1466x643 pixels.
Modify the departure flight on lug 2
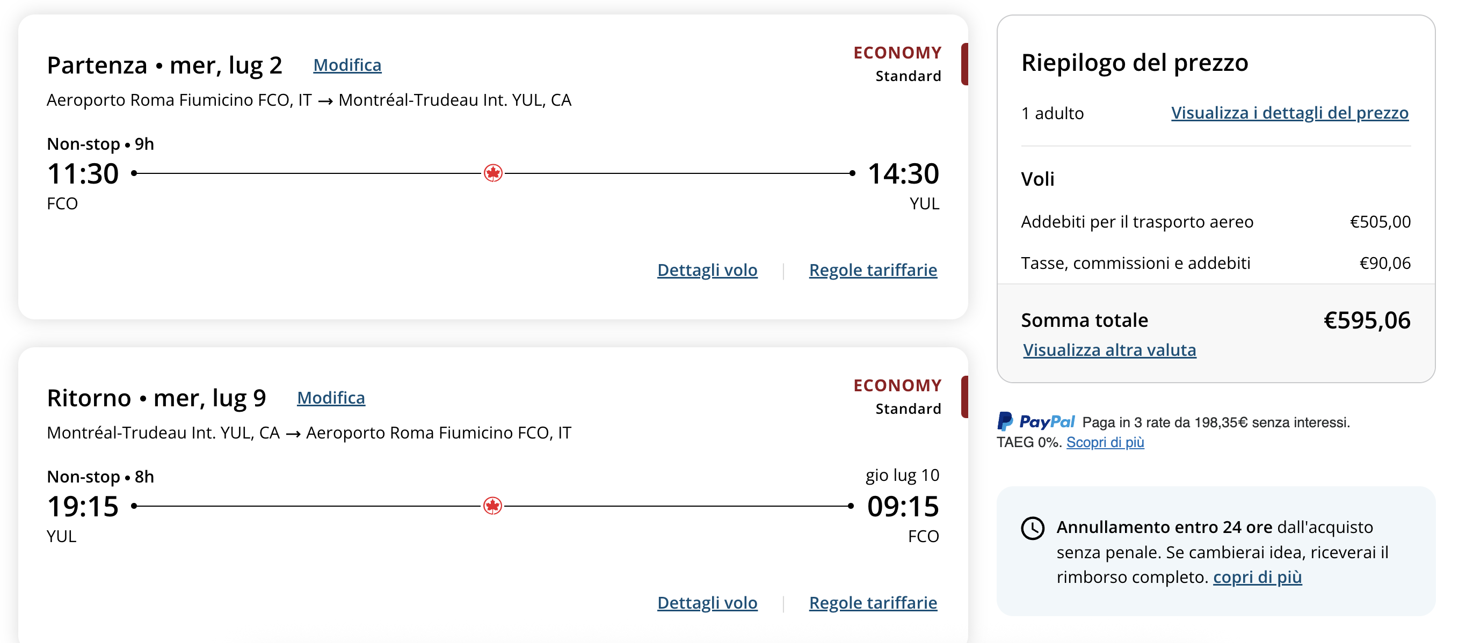(x=347, y=65)
